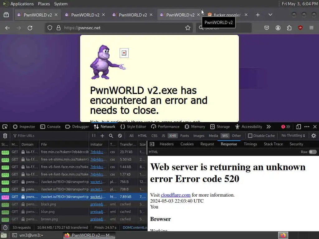Open the Security details tab
Viewport: 319px width, 239px height.
(x=296, y=144)
